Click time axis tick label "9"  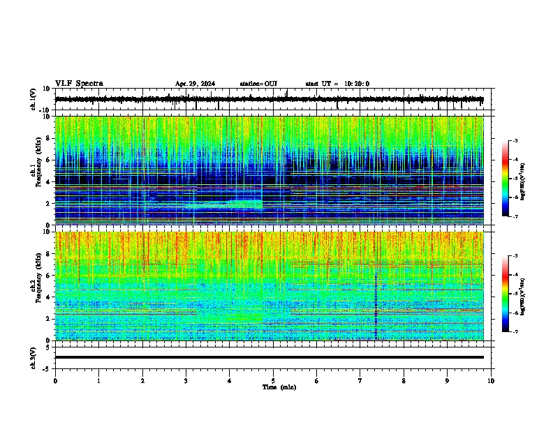tap(447, 381)
